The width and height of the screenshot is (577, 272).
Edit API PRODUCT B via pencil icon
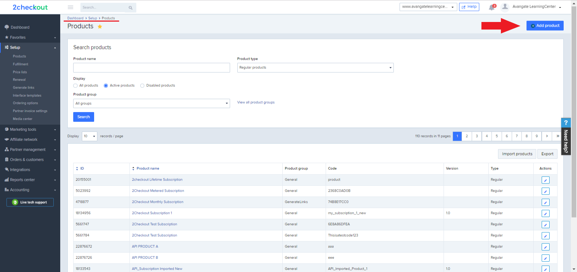click(546, 258)
